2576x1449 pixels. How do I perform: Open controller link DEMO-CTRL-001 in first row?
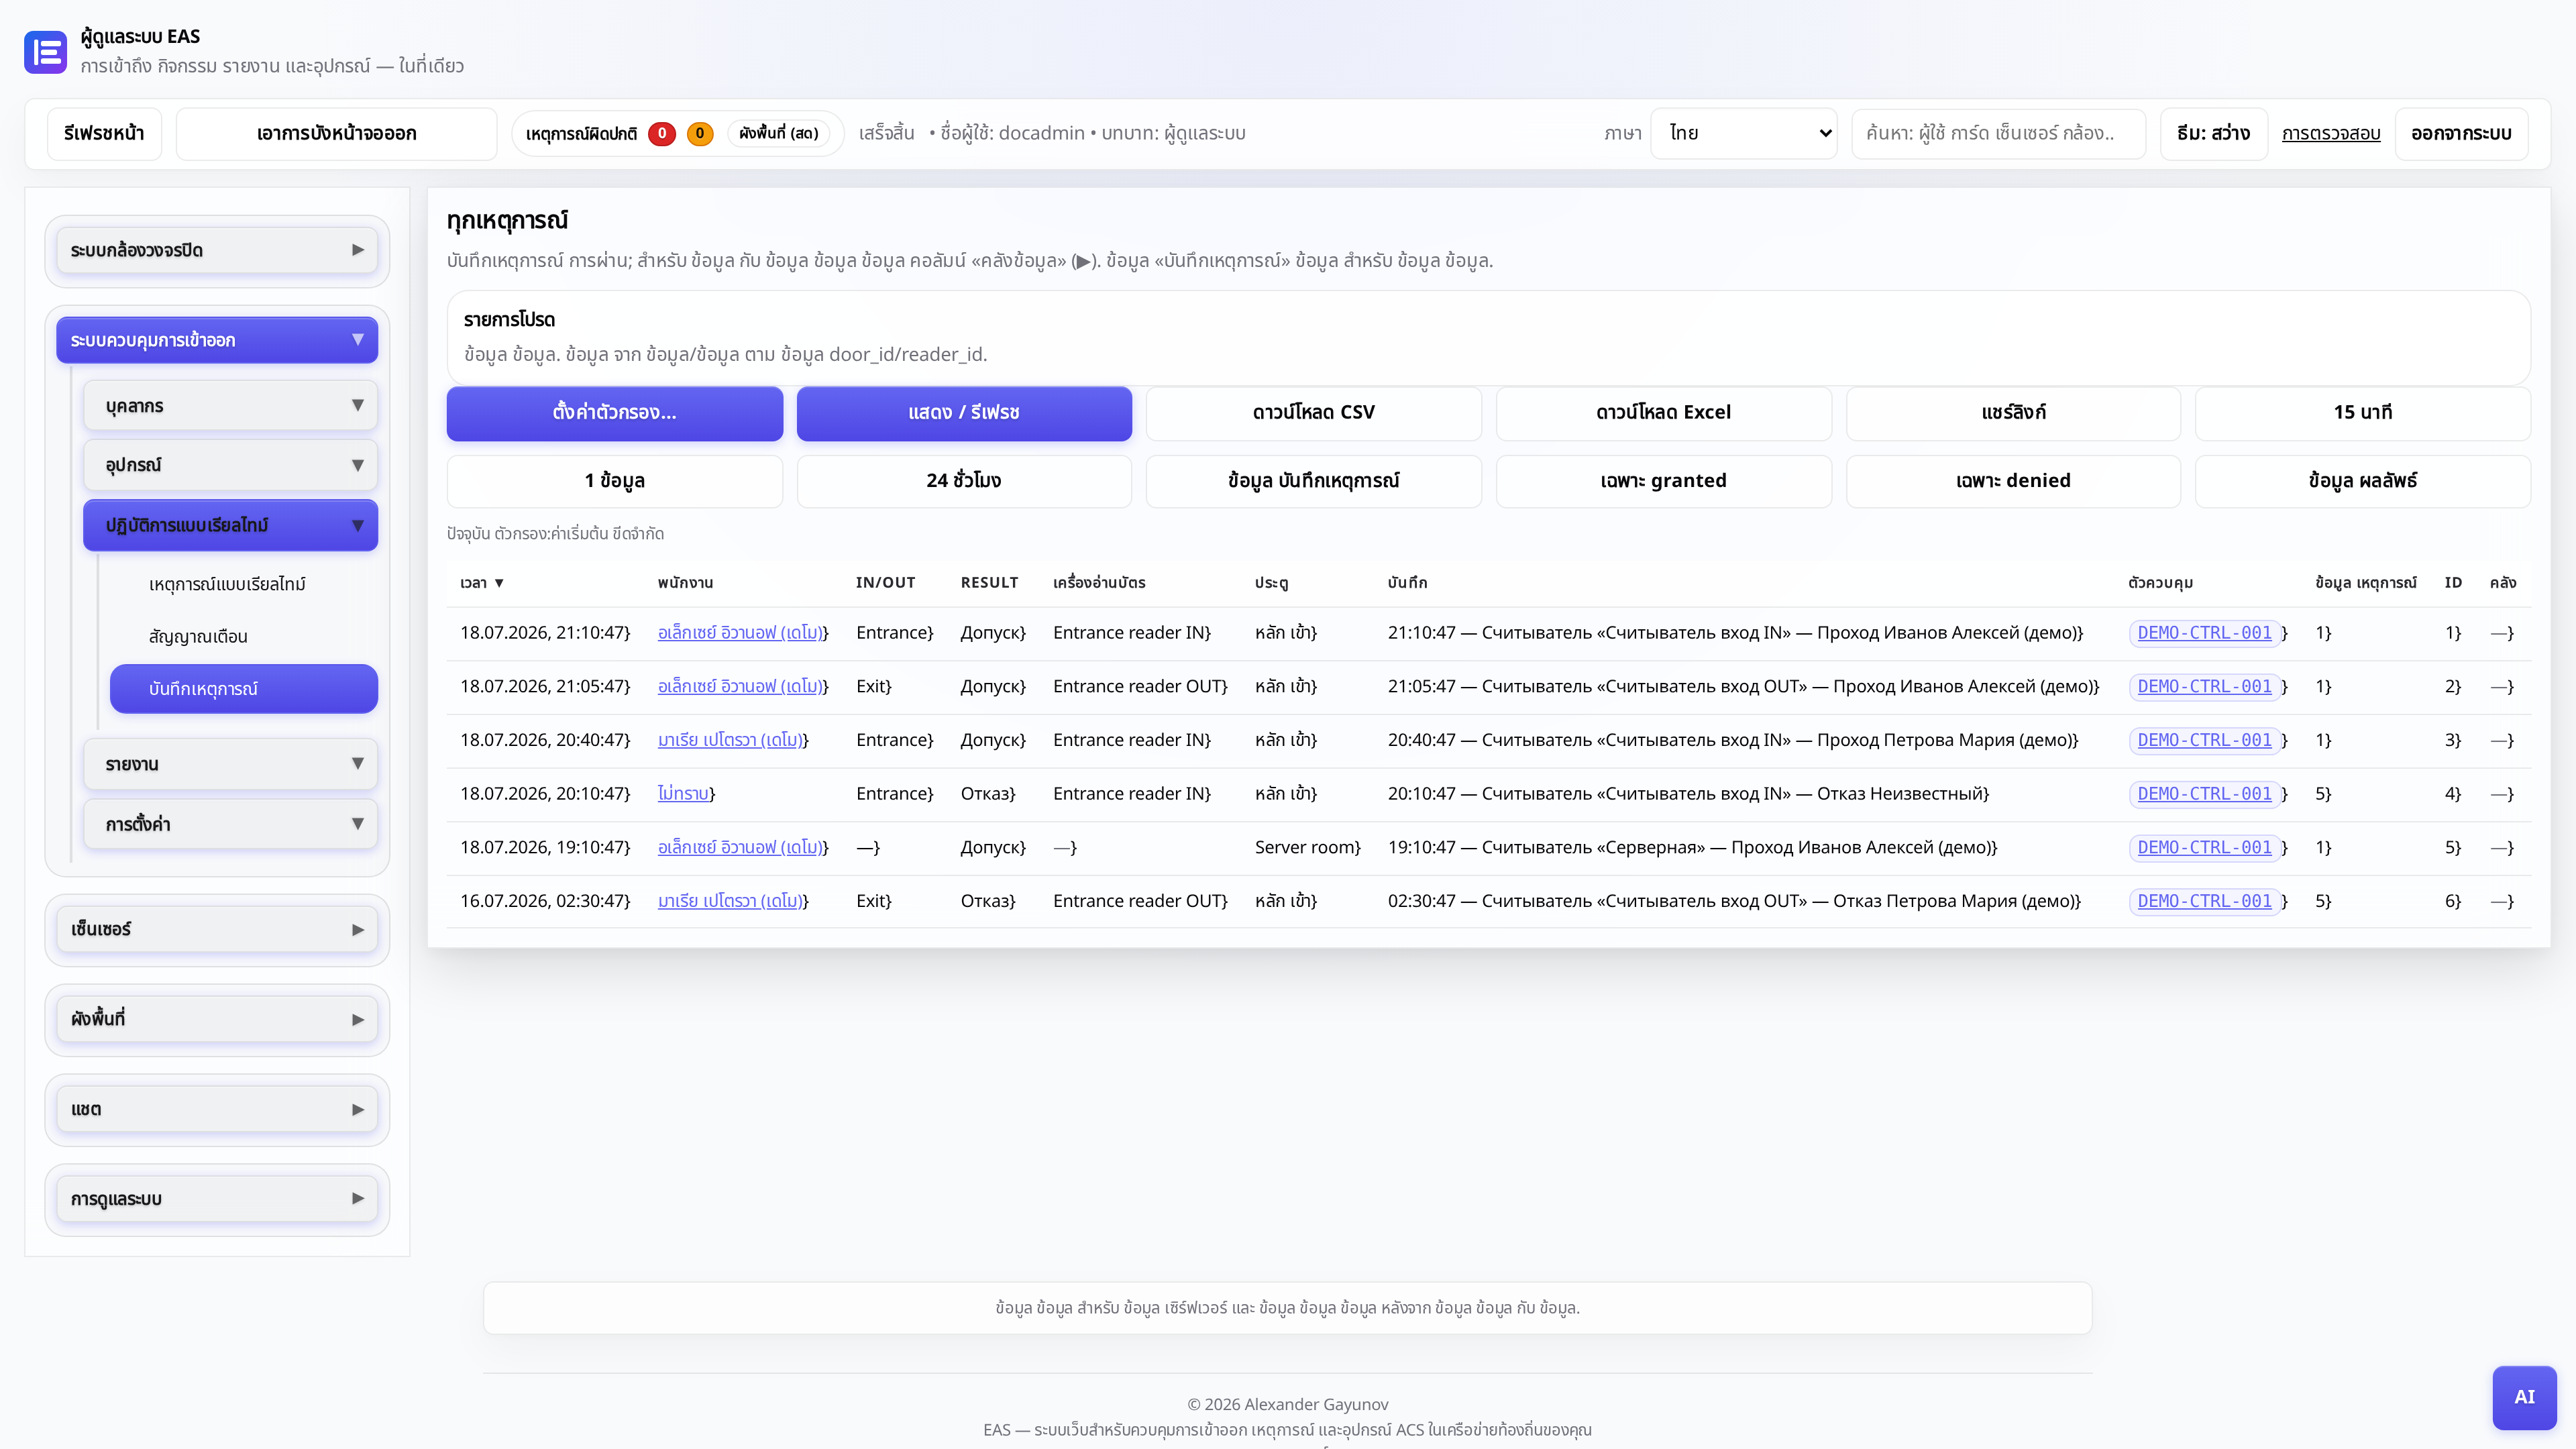2204,633
